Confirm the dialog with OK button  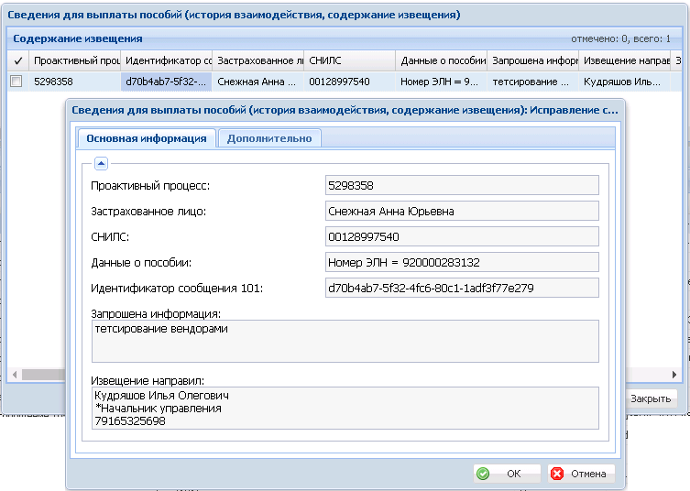(x=507, y=474)
